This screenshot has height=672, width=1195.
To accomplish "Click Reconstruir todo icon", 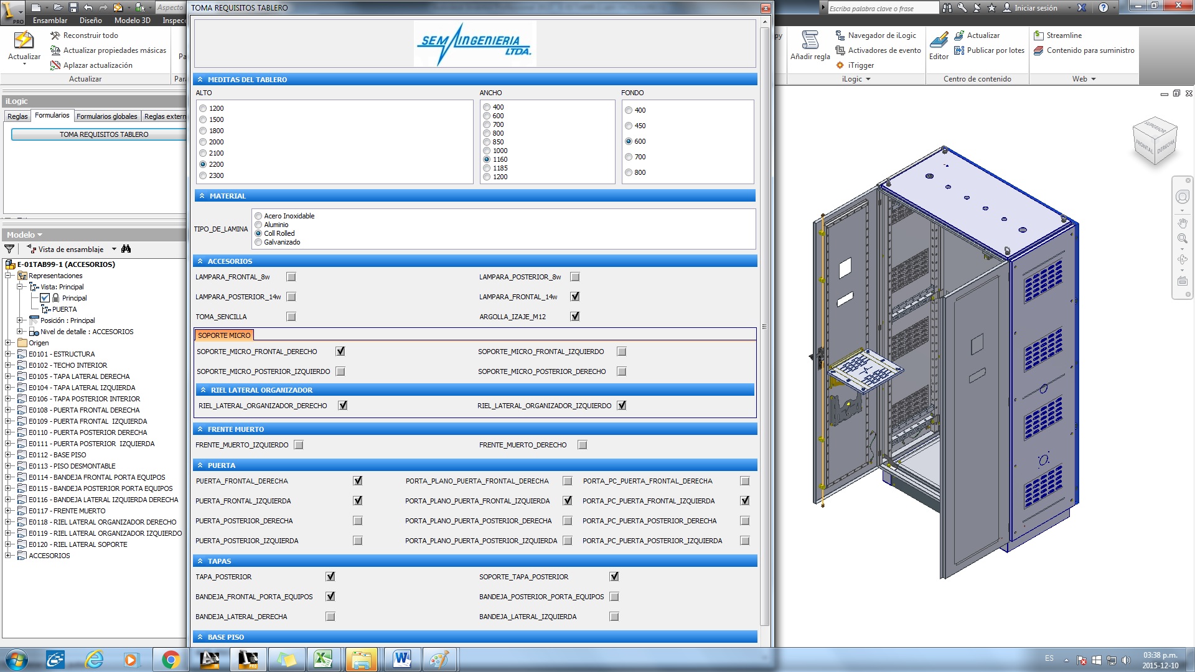I will tap(55, 35).
